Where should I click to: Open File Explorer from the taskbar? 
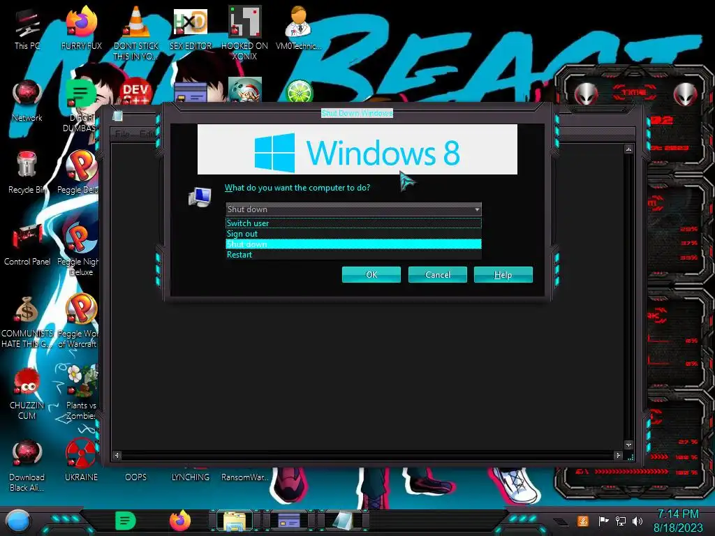[x=235, y=521]
